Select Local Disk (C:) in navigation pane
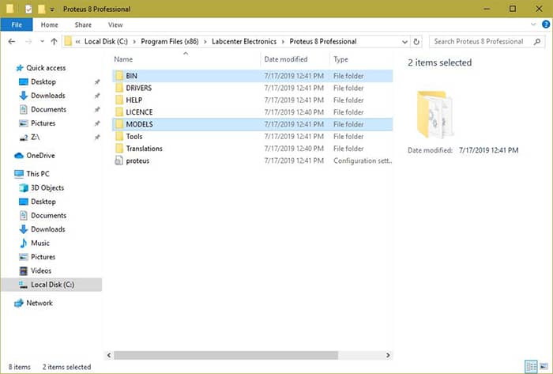 pos(51,285)
